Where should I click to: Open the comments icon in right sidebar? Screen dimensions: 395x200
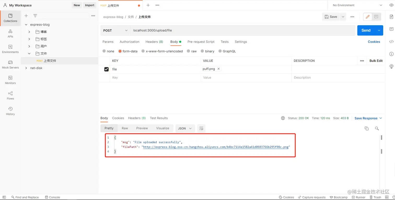pos(391,29)
